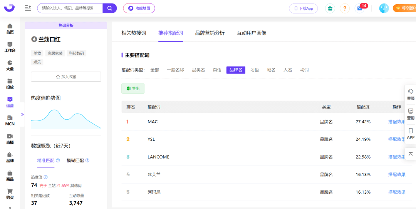Open 搭配效果 for LANCOME row

[397, 157]
